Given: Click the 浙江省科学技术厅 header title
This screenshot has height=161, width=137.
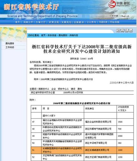Looking at the screenshot, I should (32, 7).
